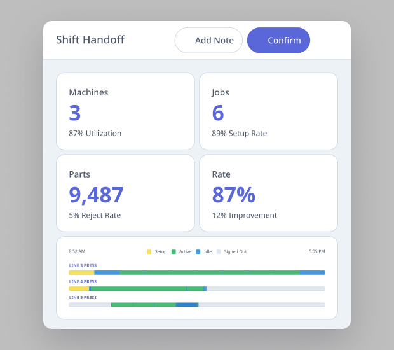This screenshot has height=350, width=394.
Task: Select the Jobs stat card
Action: [268, 111]
